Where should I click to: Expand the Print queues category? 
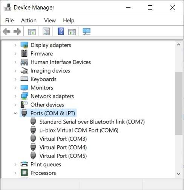pyautogui.click(x=15, y=164)
